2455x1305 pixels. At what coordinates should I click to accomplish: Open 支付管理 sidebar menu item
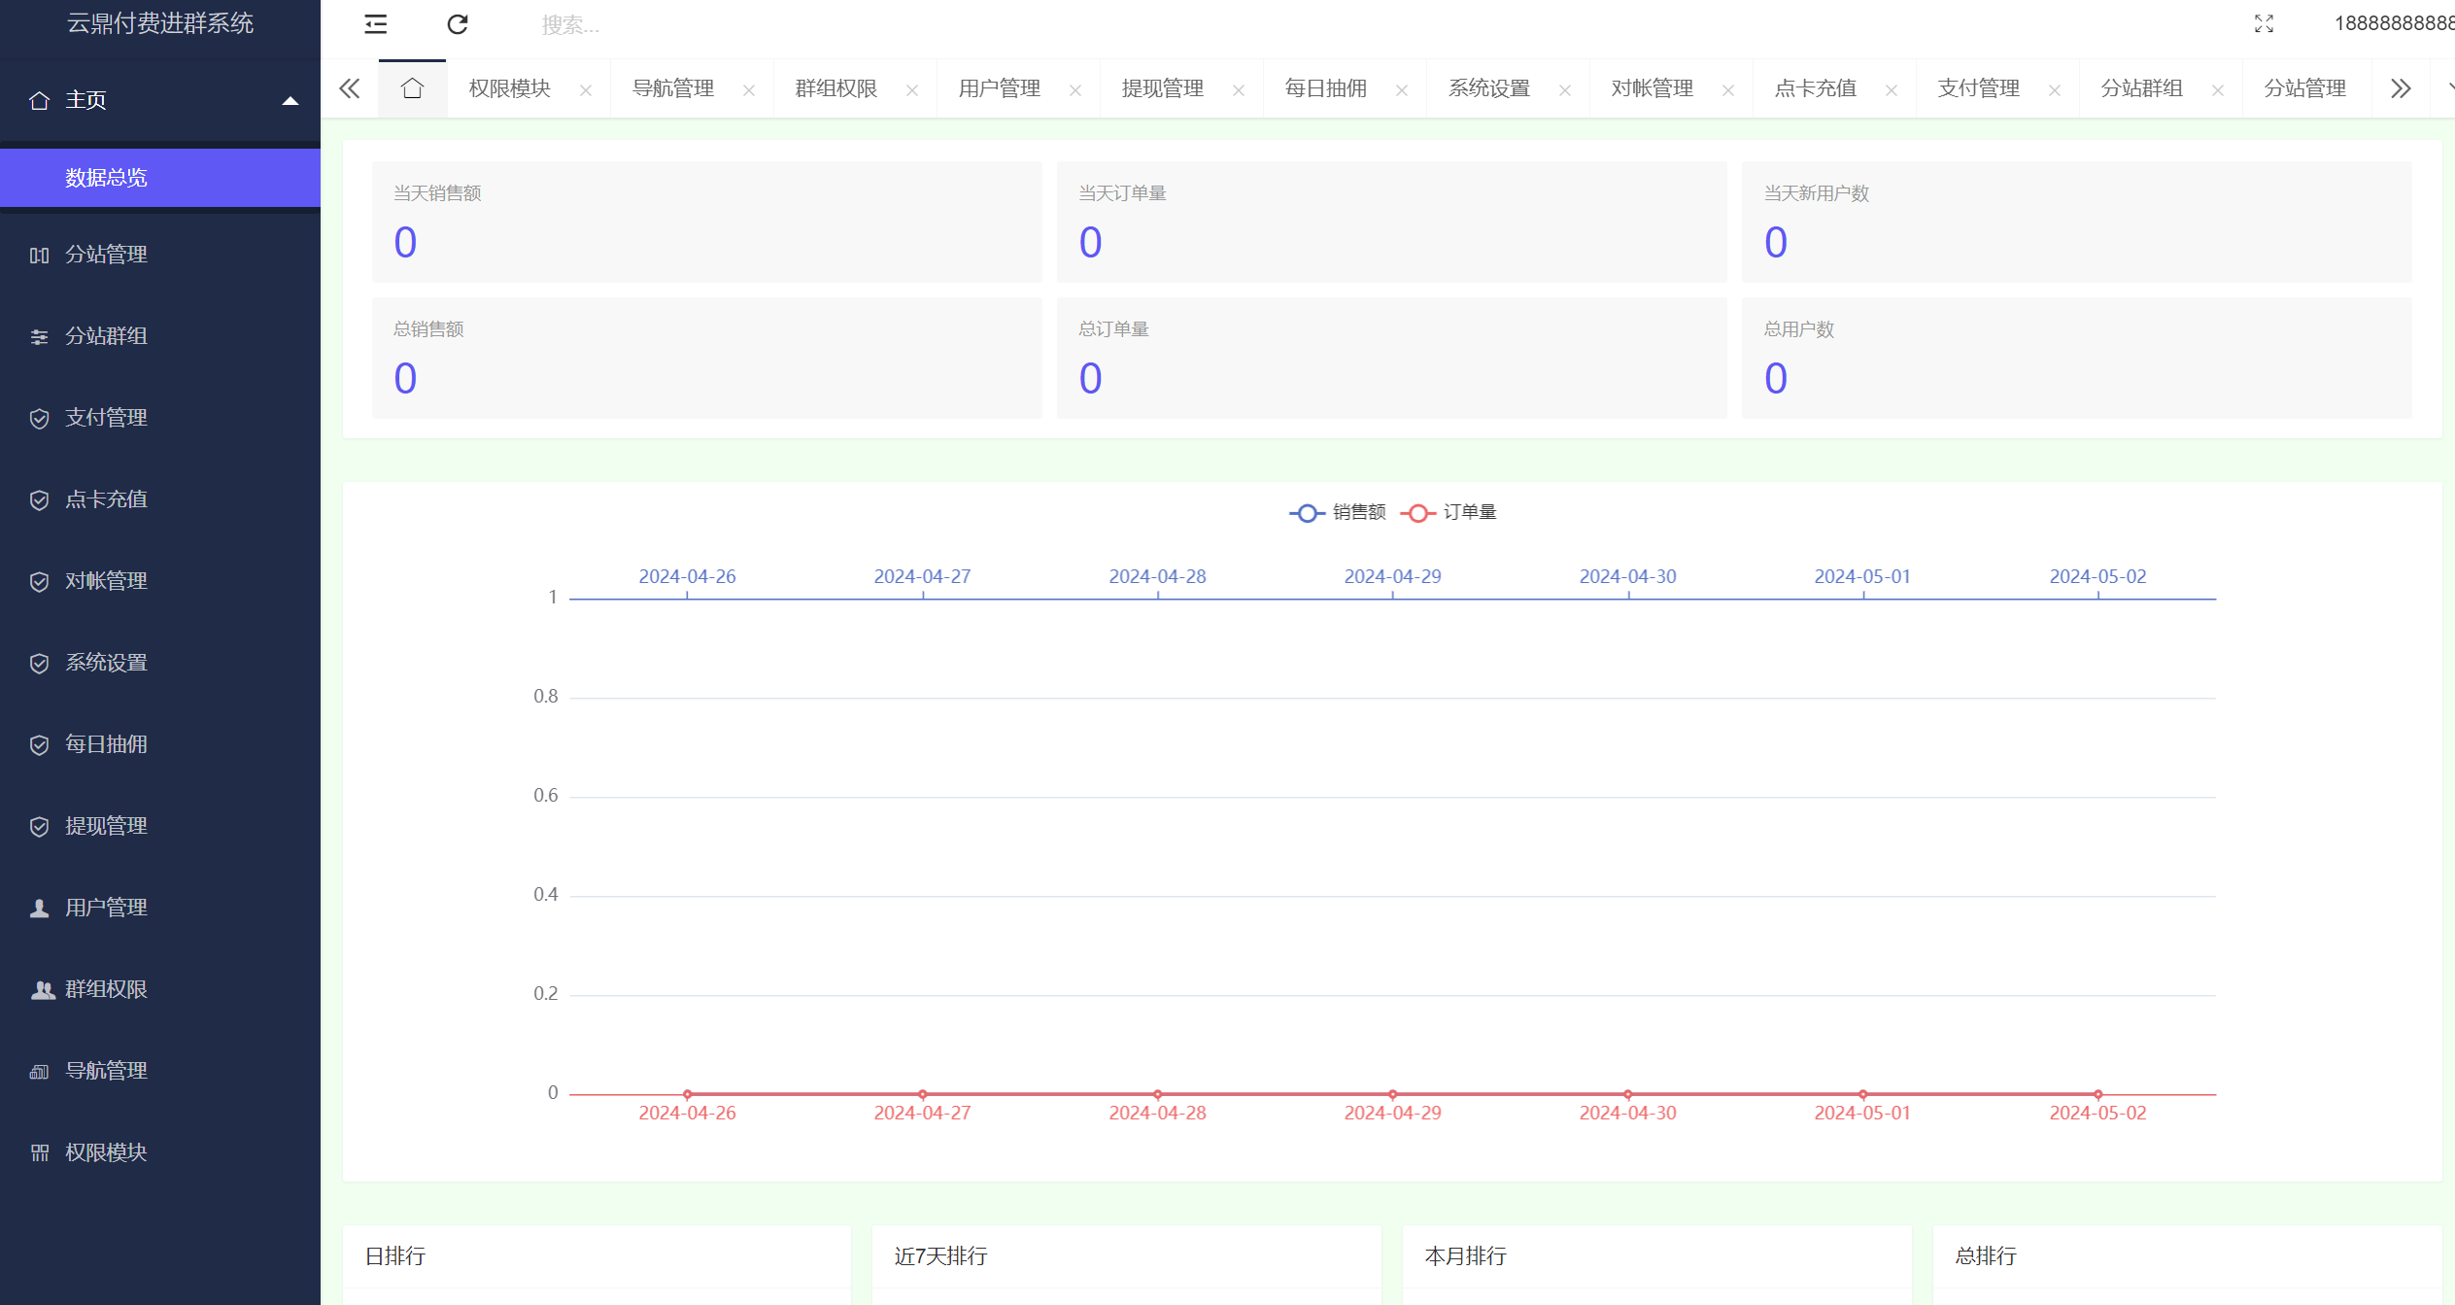pos(106,418)
